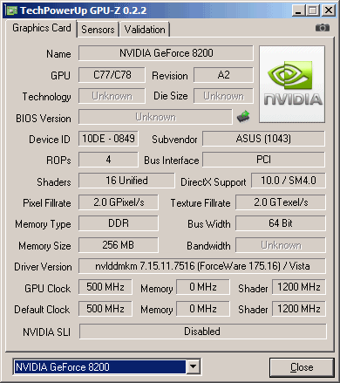Click the "BIOS Version" label
Image resolution: width=340 pixels, height=383 pixels.
pyautogui.click(x=44, y=119)
